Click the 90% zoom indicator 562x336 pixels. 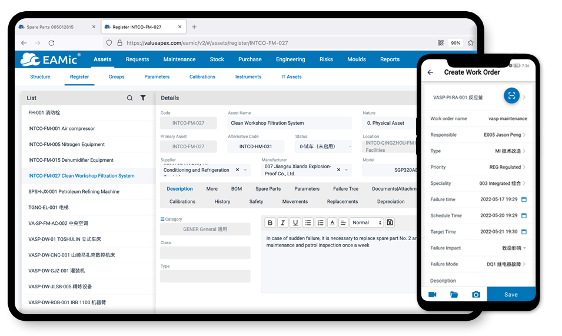tap(455, 43)
